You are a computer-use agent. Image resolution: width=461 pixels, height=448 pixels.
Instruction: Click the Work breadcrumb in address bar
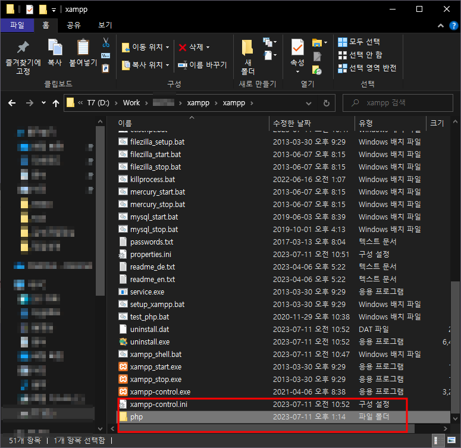pos(131,103)
